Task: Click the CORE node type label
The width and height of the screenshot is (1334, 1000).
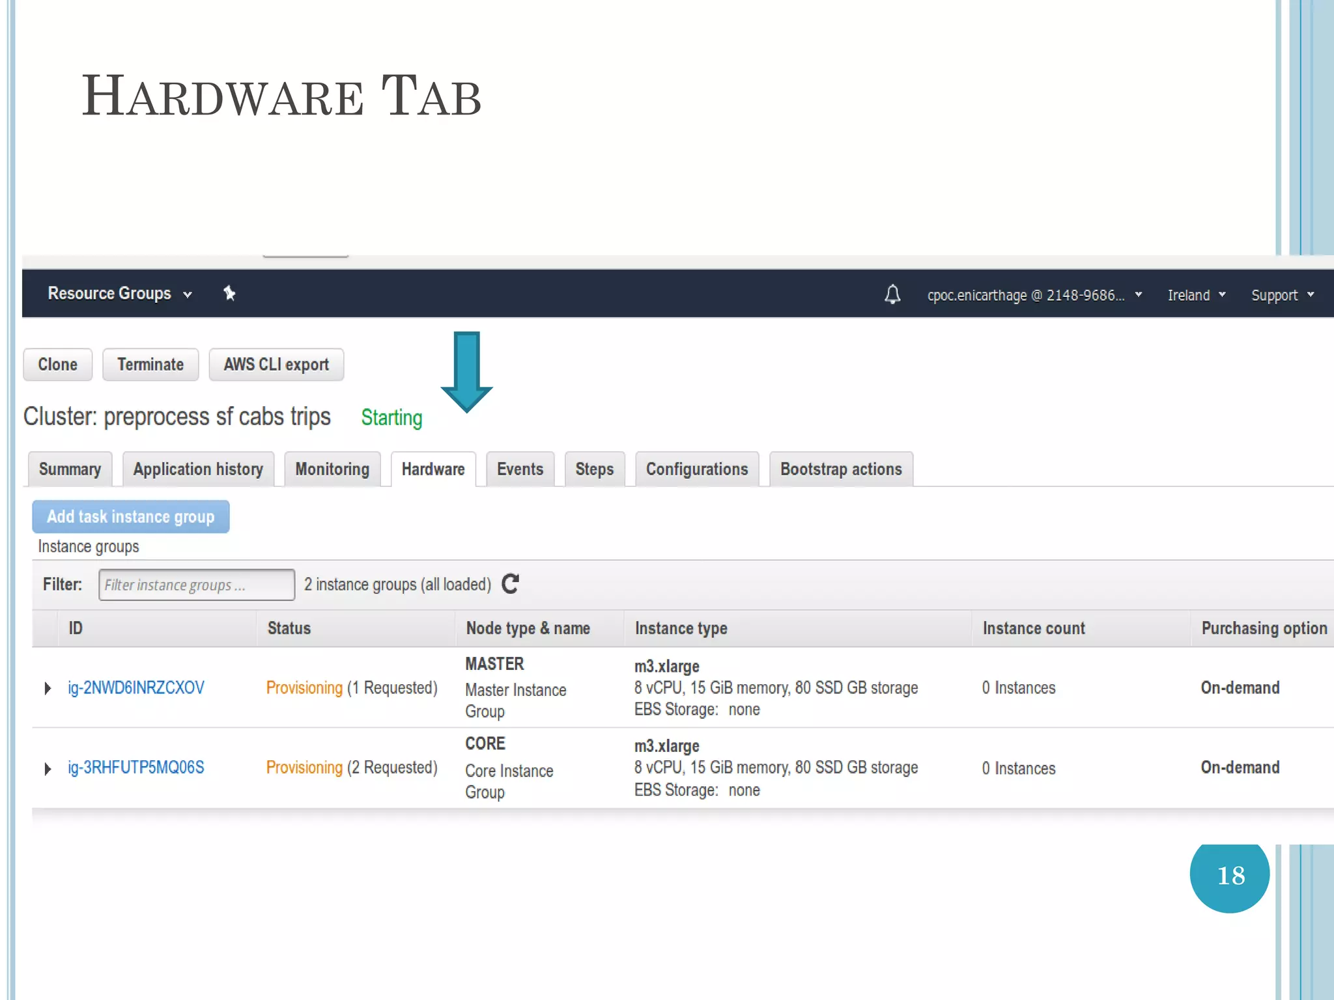Action: pyautogui.click(x=485, y=743)
